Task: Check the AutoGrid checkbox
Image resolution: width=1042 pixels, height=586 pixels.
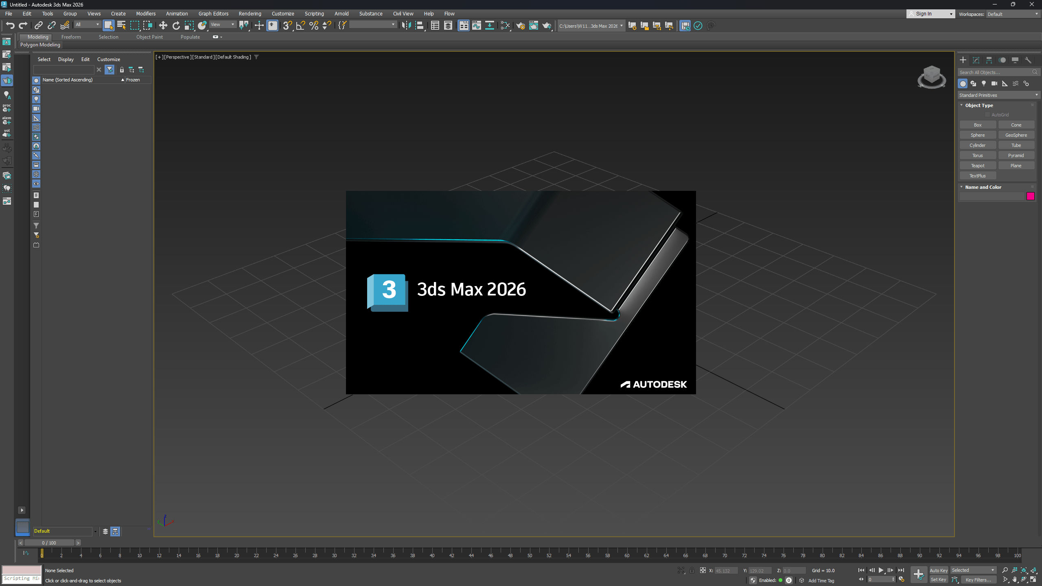Action: pyautogui.click(x=988, y=114)
